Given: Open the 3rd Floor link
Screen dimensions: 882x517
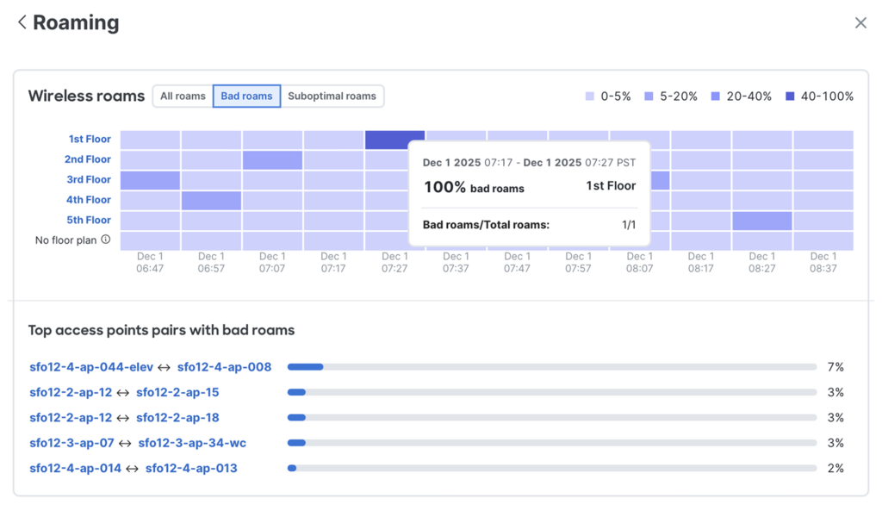Looking at the screenshot, I should point(88,180).
